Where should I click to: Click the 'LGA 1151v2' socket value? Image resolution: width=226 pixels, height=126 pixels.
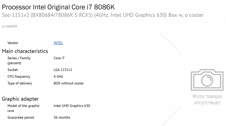coord(63,70)
